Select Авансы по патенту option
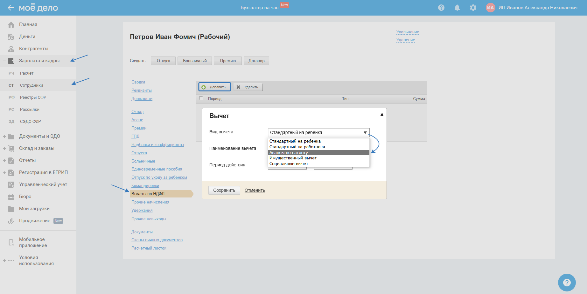Viewport: 587px width, 294px height. point(318,153)
